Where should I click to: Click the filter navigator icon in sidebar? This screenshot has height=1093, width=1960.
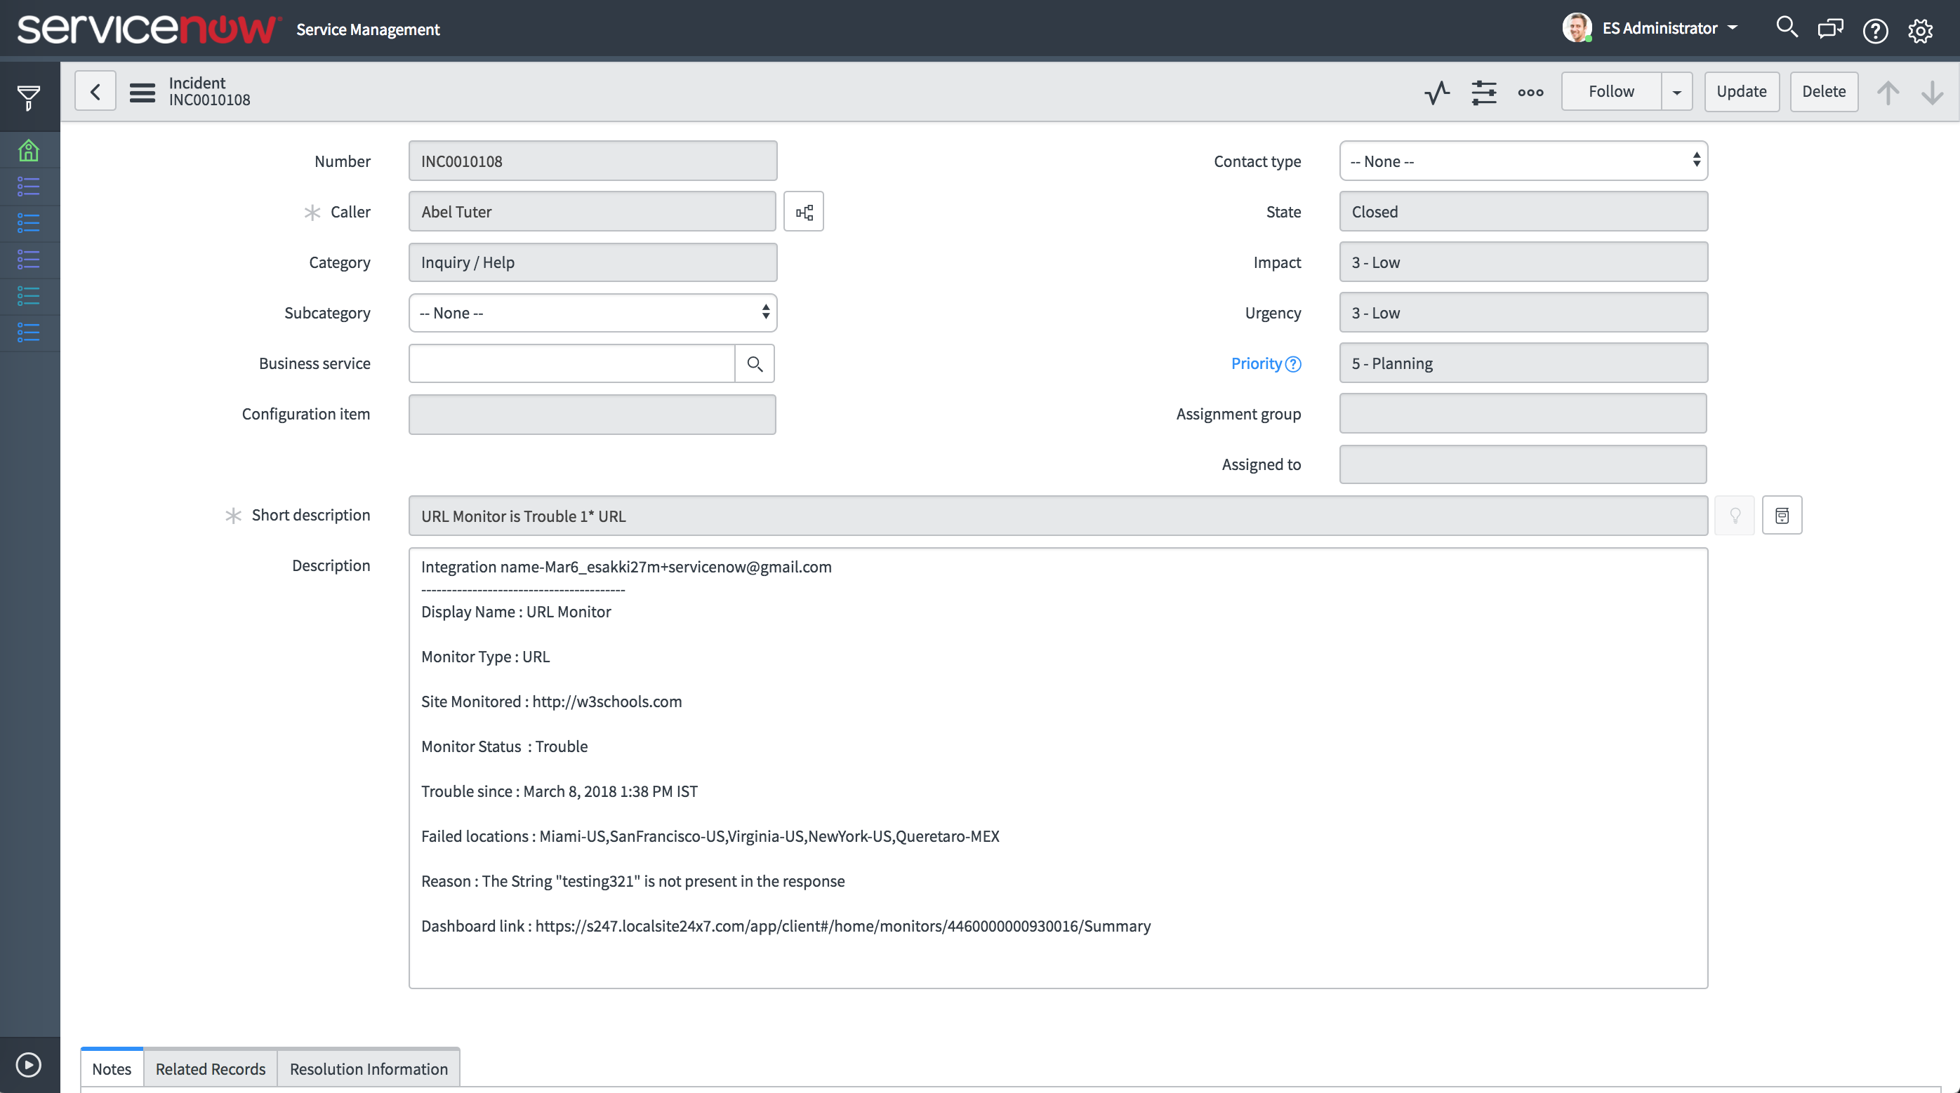tap(28, 98)
